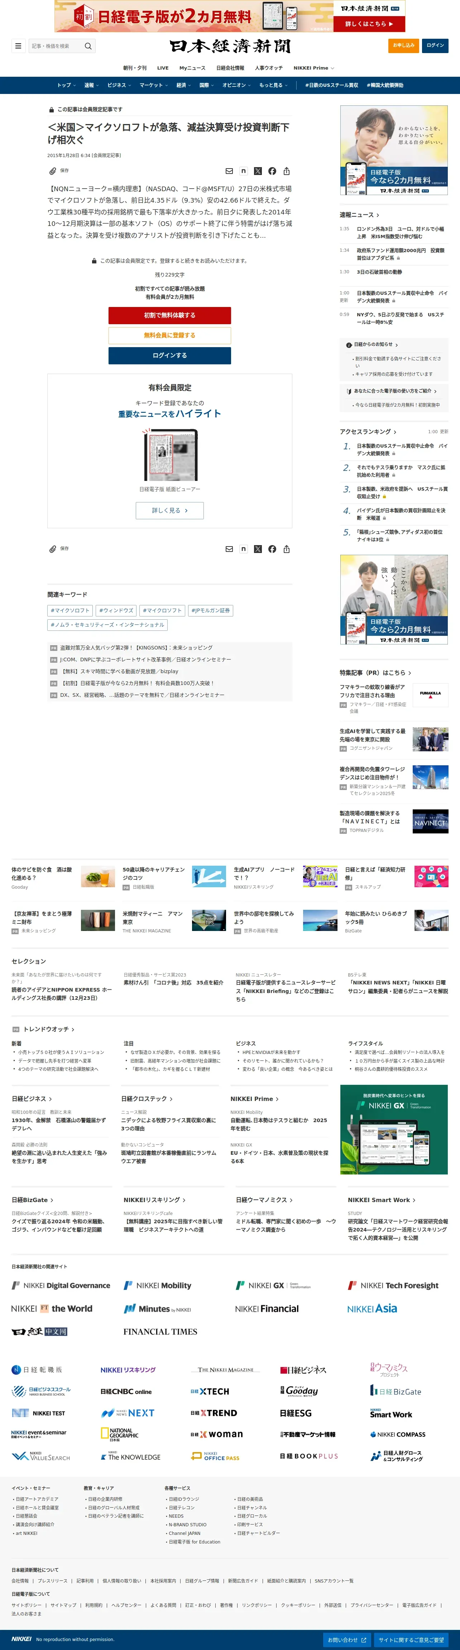
Task: Click the NAVINECT PR thumbnail
Action: [x=430, y=821]
